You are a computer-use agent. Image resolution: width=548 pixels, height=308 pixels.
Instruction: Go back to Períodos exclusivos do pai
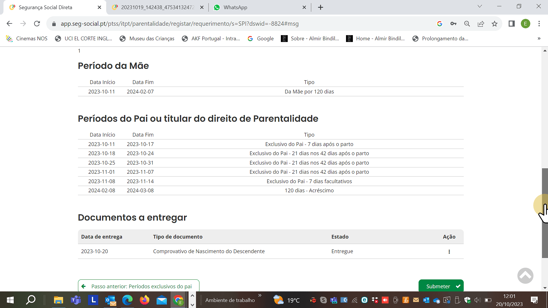pyautogui.click(x=139, y=286)
